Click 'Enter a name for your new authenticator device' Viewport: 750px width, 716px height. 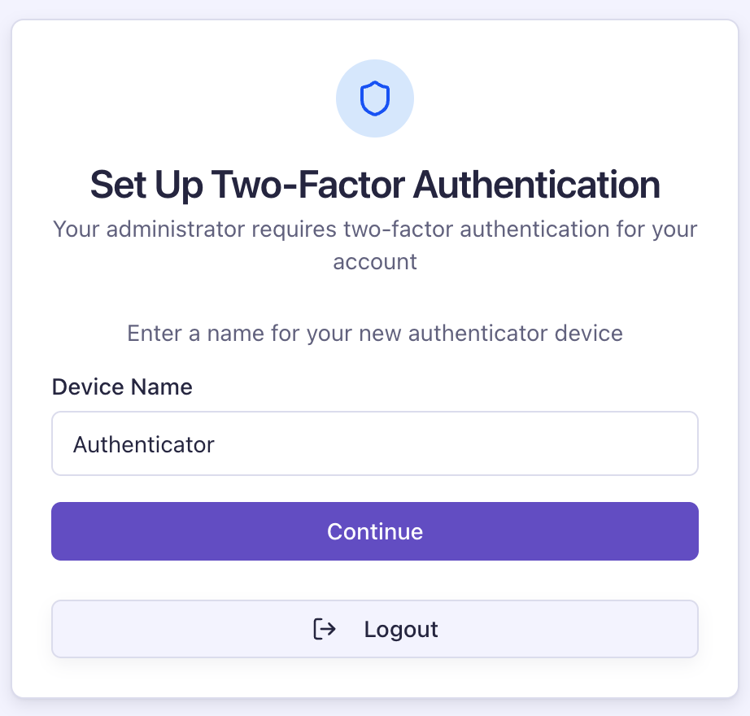[375, 333]
